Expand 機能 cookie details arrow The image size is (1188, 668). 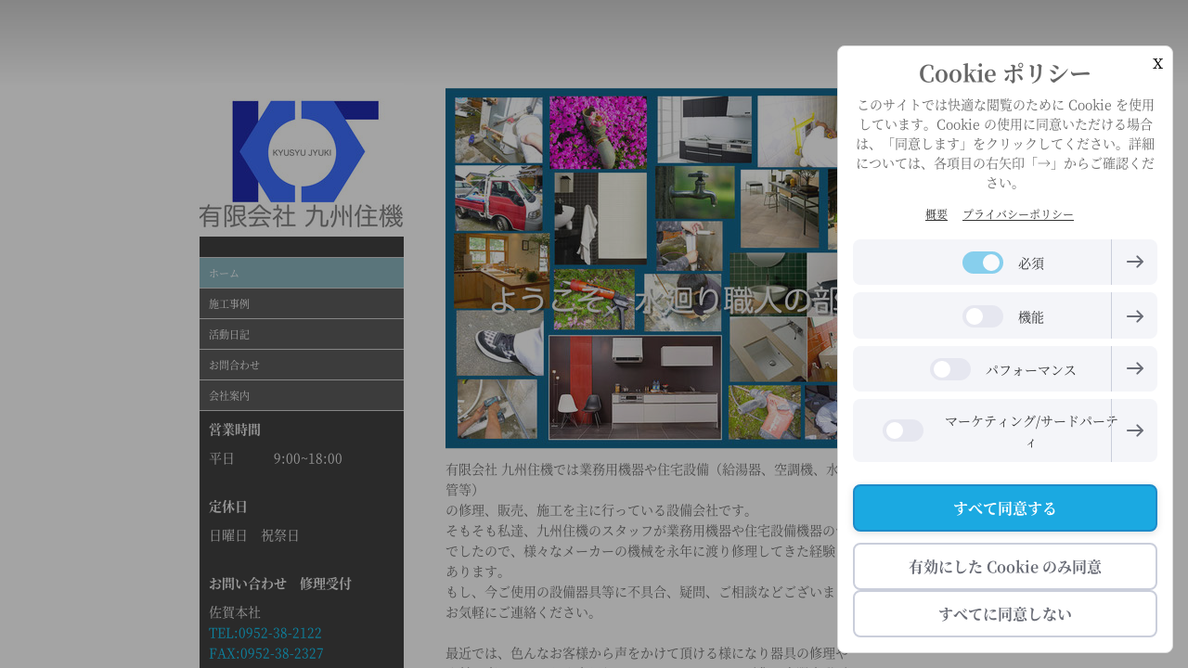pyautogui.click(x=1134, y=316)
